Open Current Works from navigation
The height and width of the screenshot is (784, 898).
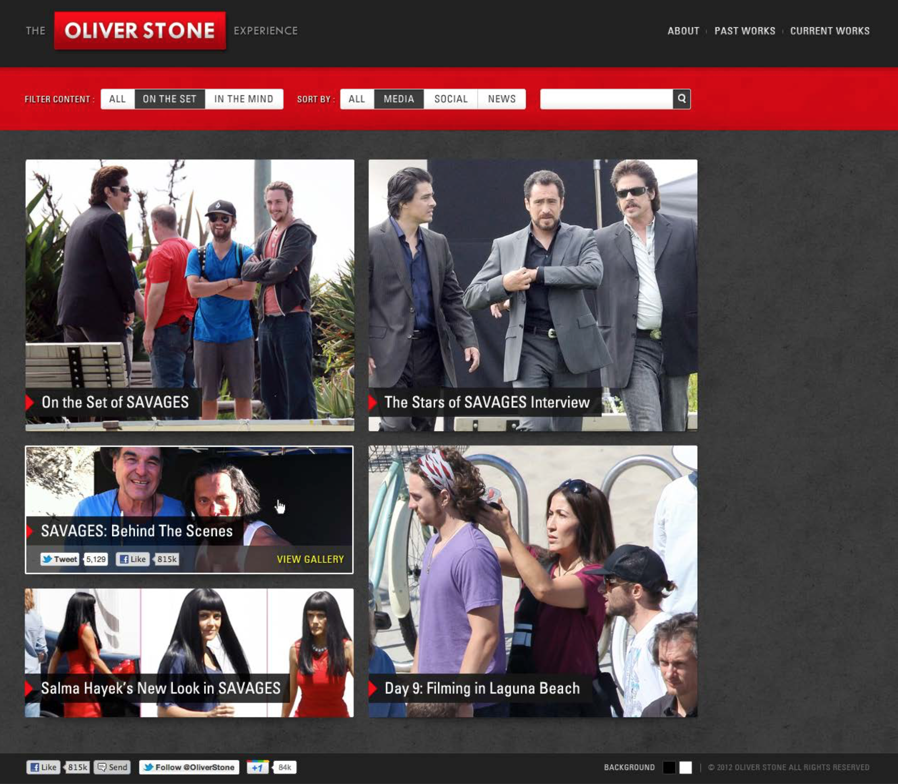click(x=830, y=31)
